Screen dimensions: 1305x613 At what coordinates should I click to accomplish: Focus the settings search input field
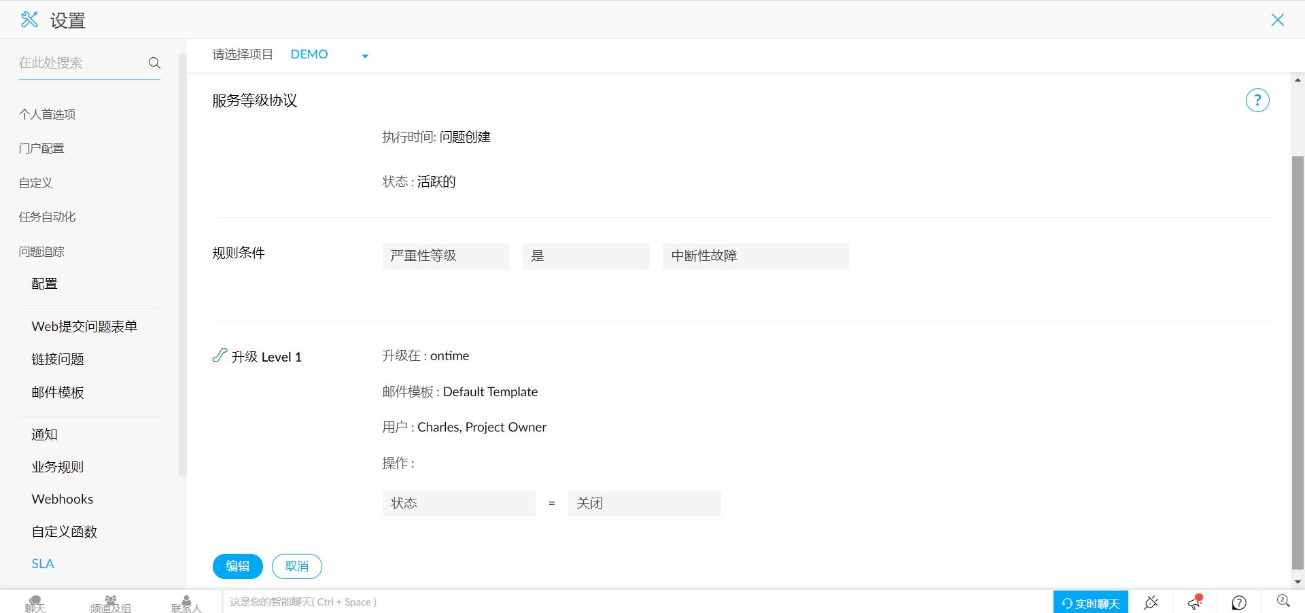point(80,63)
